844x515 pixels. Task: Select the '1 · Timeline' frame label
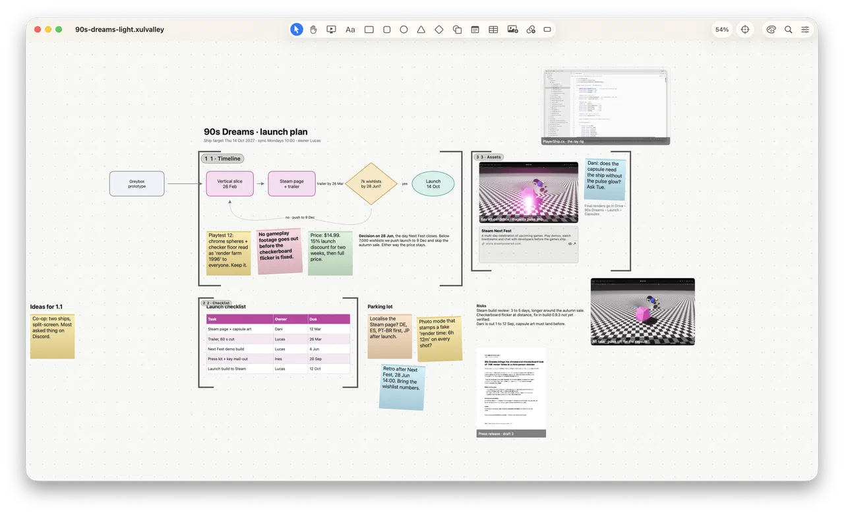click(x=222, y=158)
